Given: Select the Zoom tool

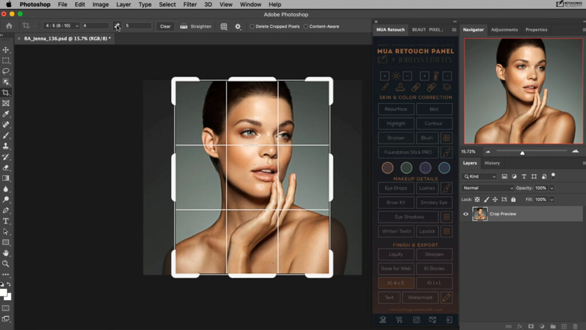Looking at the screenshot, I should coord(7,264).
